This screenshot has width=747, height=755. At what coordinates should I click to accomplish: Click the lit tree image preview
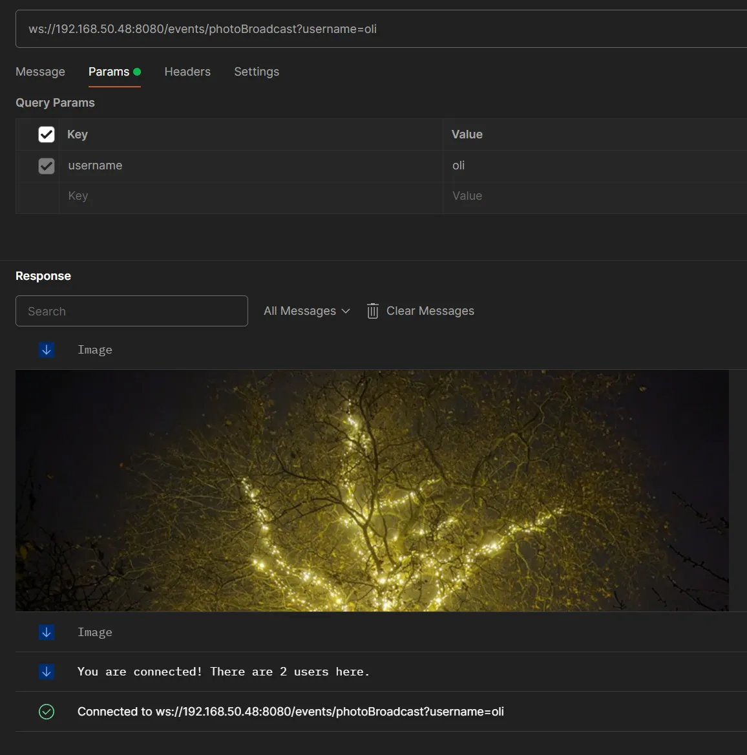click(372, 490)
